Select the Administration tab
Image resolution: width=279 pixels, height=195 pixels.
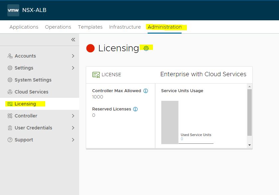165,27
